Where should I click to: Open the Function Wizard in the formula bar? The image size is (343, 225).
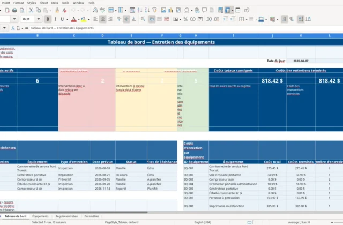pos(13,28)
